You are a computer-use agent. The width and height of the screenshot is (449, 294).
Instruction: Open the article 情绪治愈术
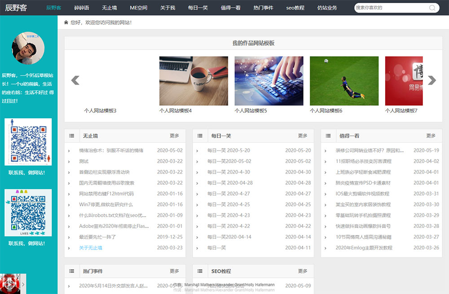coord(111,151)
